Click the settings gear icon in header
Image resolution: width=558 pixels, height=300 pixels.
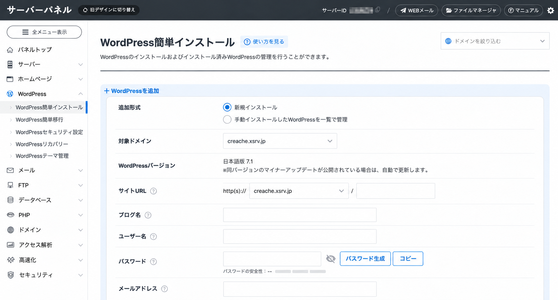pyautogui.click(x=550, y=10)
